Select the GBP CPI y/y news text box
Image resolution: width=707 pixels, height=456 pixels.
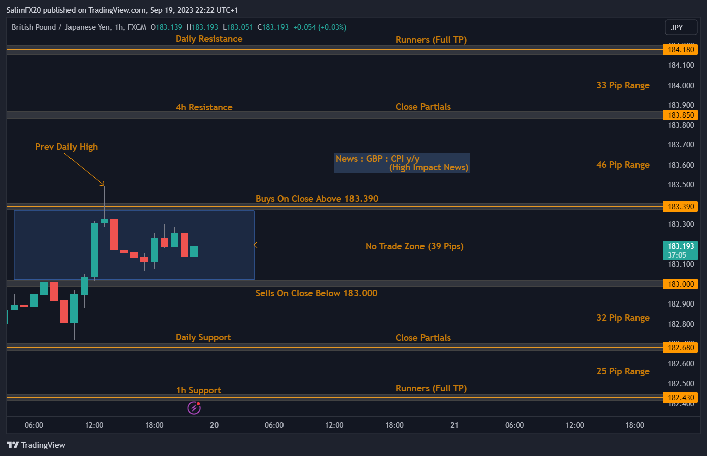click(x=402, y=163)
